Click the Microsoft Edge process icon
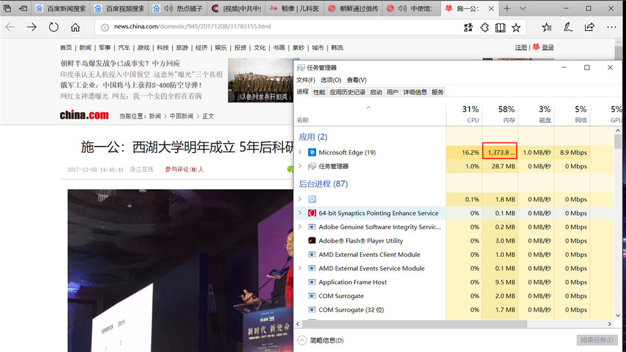The image size is (626, 352). 312,152
